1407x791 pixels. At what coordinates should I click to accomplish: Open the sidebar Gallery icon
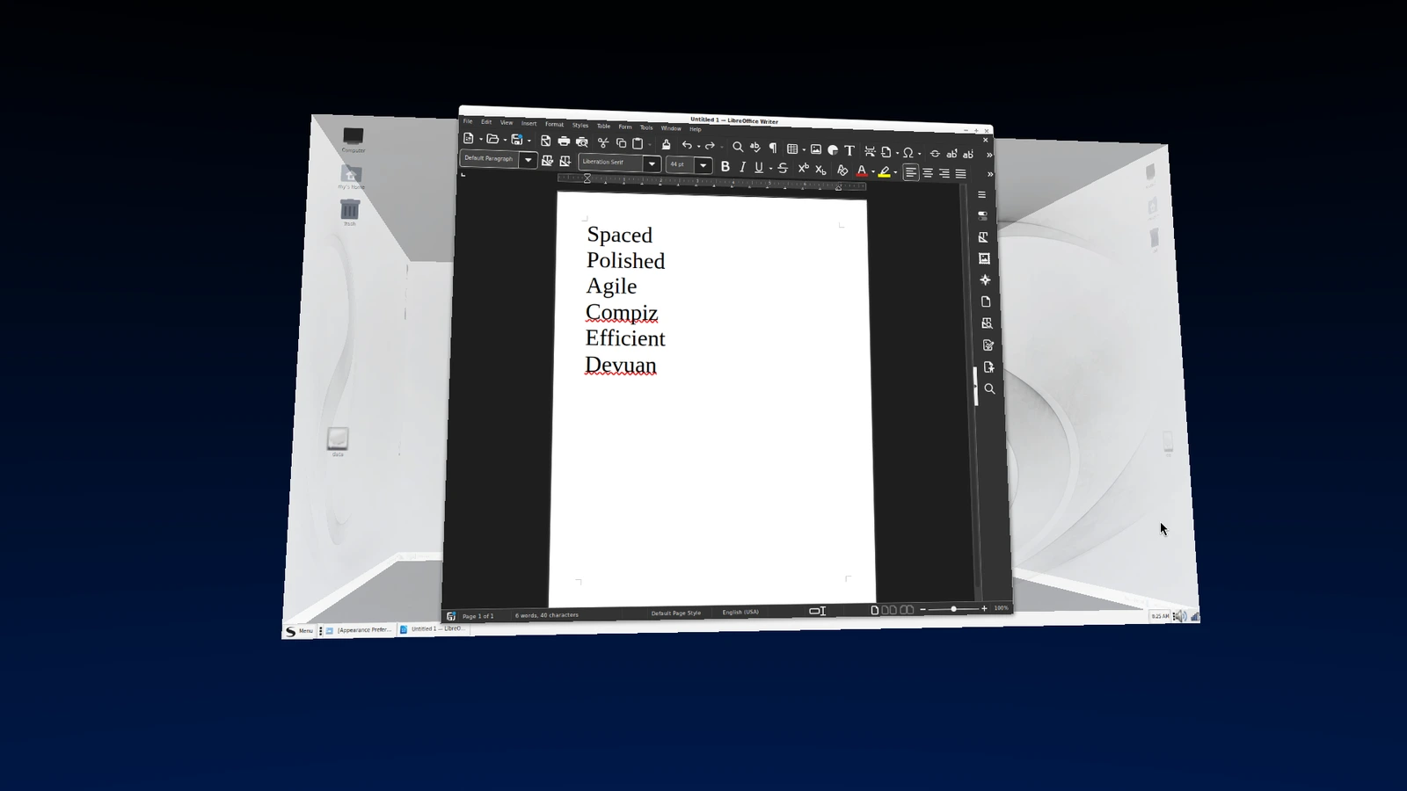[x=984, y=258]
